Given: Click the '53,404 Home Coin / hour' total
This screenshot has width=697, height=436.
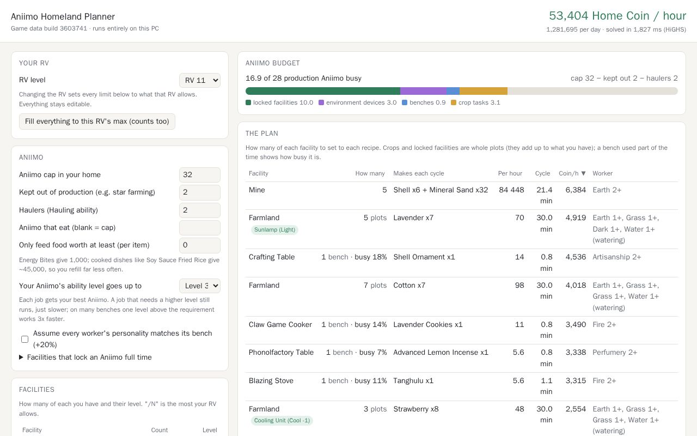Looking at the screenshot, I should (x=617, y=16).
